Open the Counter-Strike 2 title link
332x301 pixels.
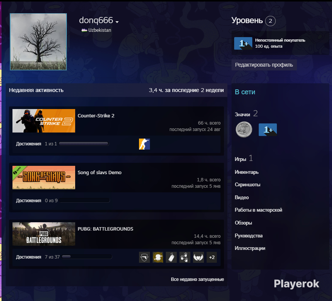96,116
